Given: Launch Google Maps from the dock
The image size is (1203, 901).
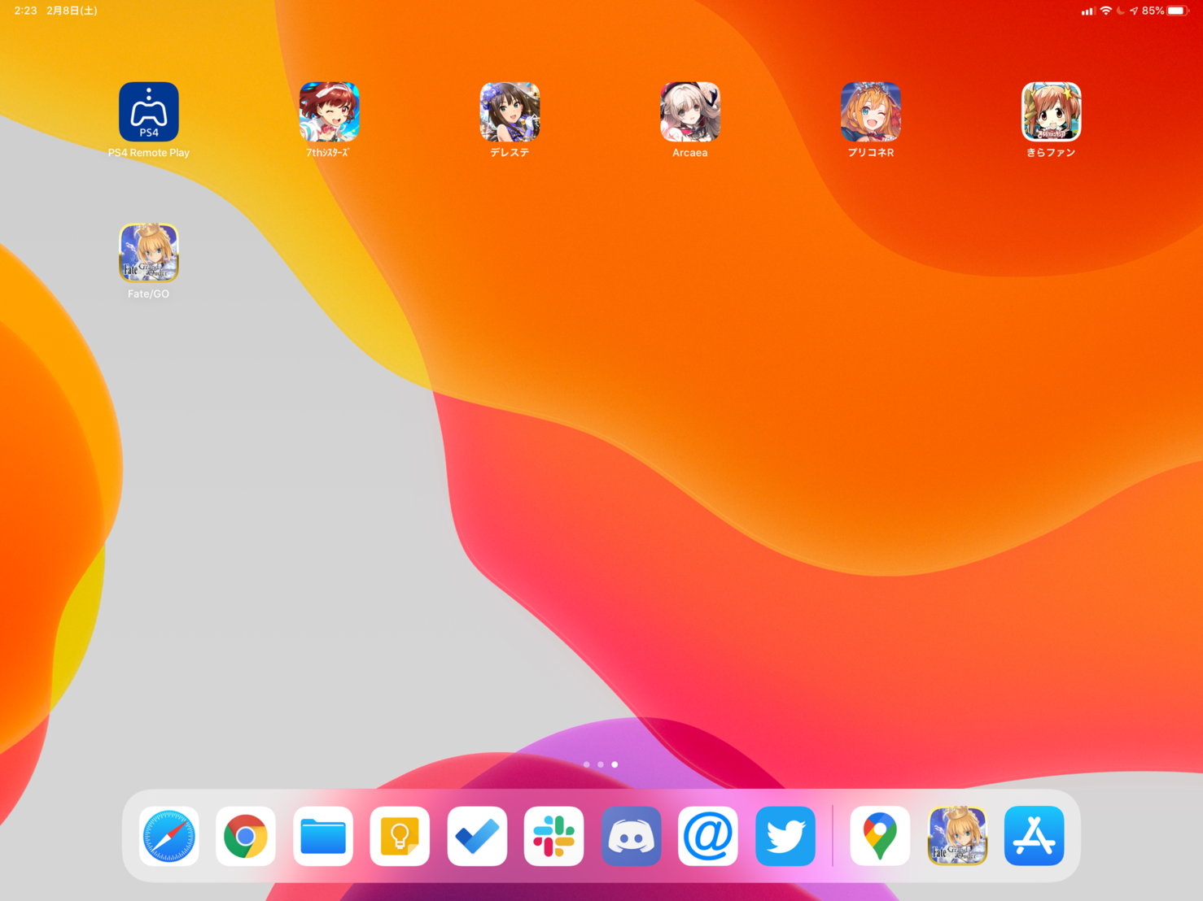Looking at the screenshot, I should click(880, 836).
